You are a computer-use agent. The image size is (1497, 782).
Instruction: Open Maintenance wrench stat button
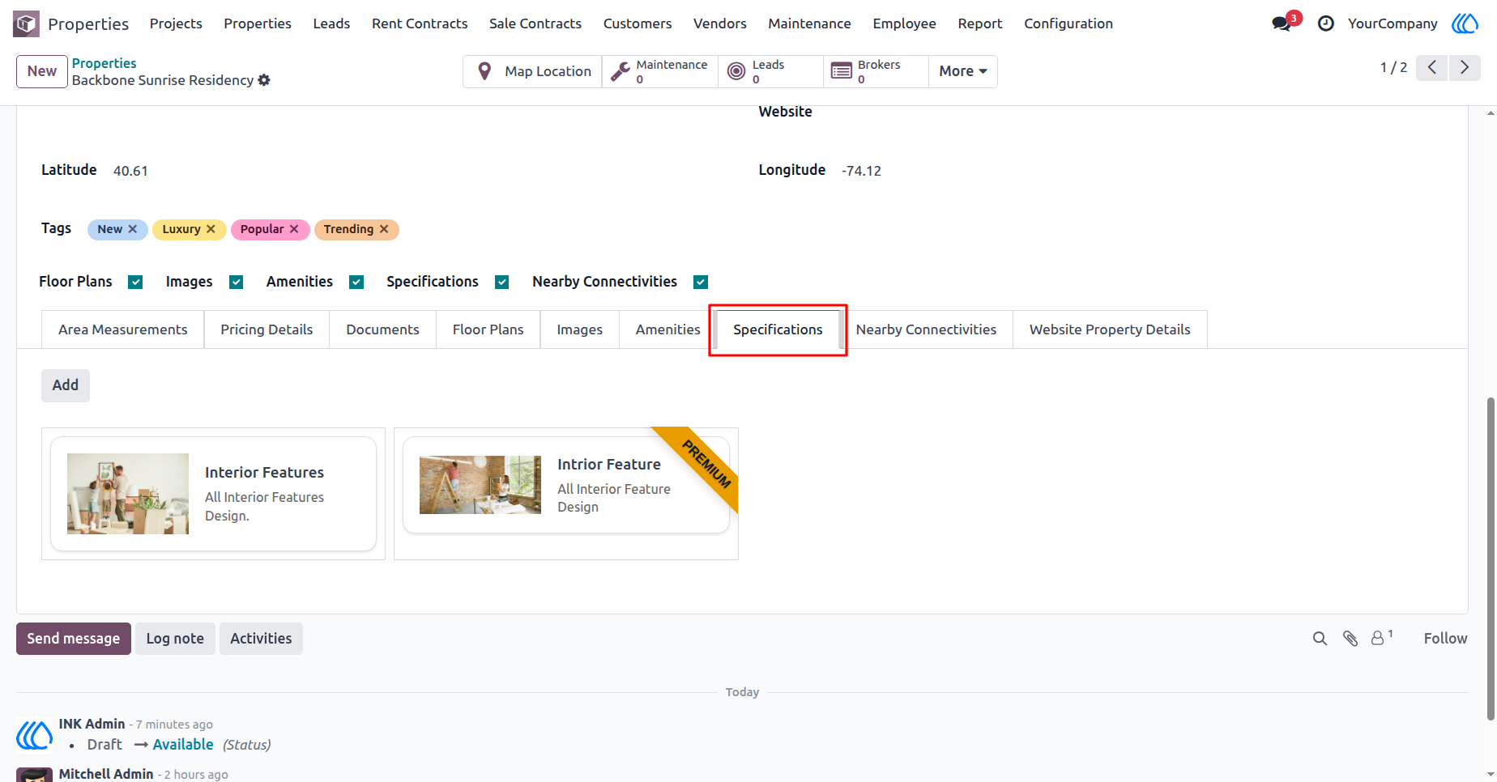660,71
